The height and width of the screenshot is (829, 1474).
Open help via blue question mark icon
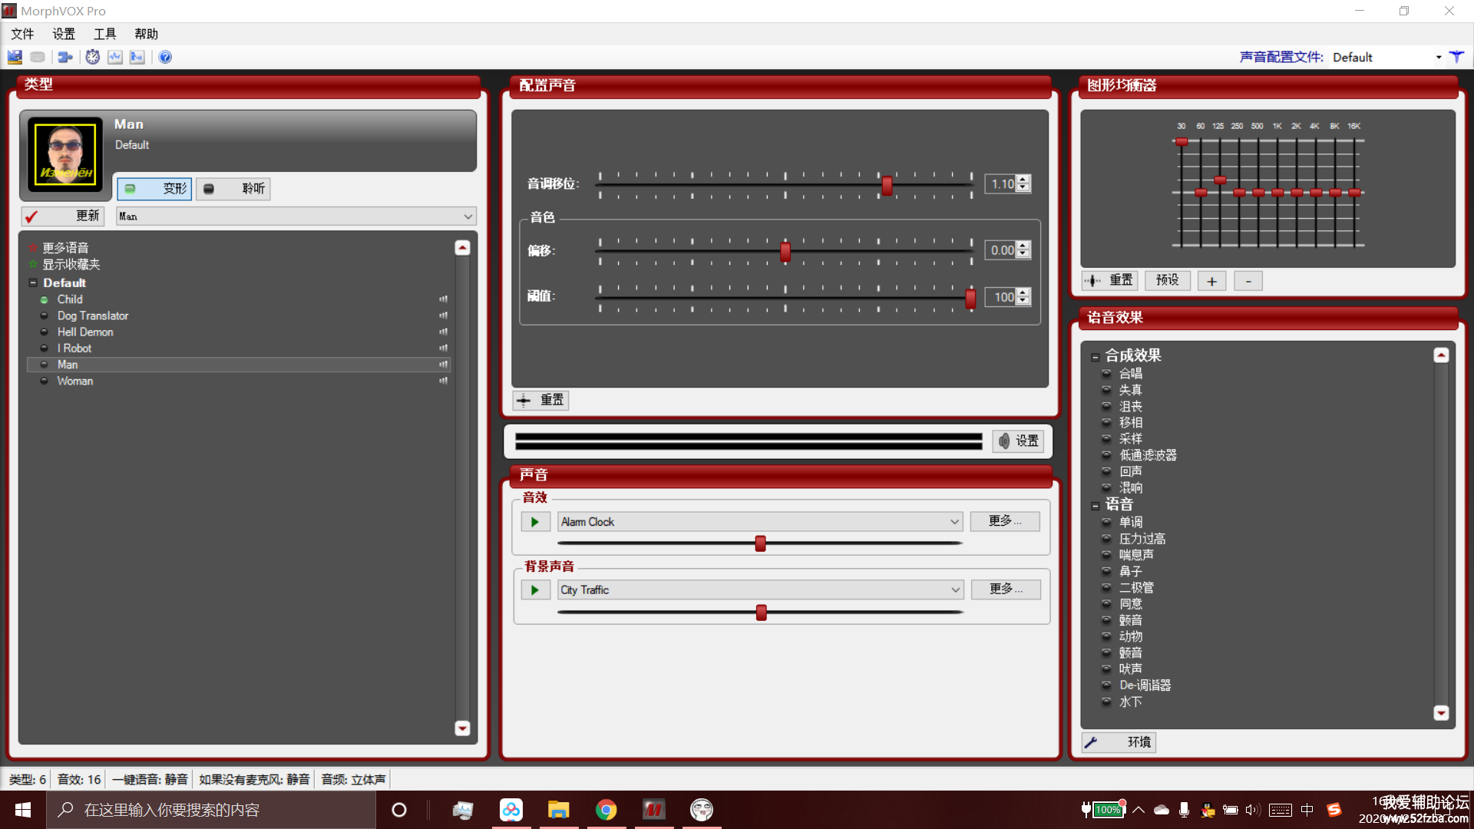tap(165, 57)
